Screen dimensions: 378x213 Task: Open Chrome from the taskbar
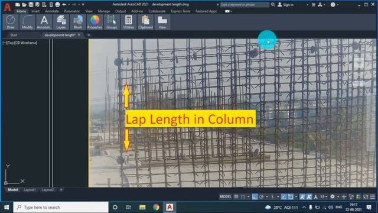[156, 207]
